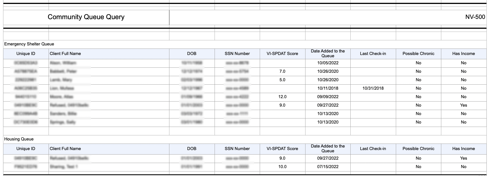Click "Has Income" header in Housing Queue

coord(464,149)
